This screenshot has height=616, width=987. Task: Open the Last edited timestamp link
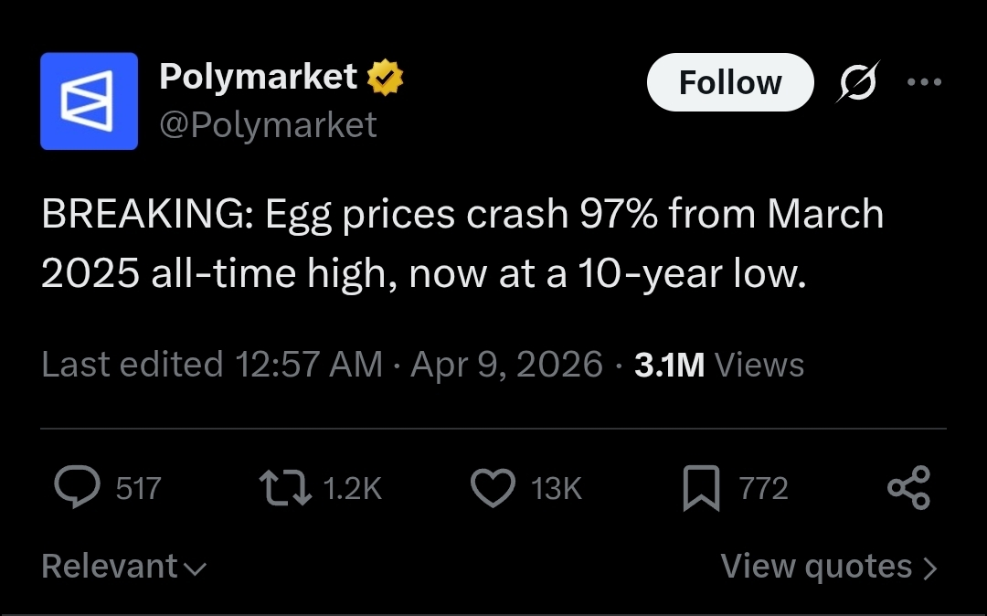[322, 365]
